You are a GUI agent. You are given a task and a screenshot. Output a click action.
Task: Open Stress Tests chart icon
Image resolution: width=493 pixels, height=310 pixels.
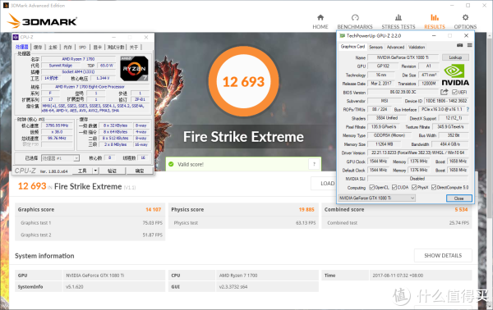(399, 17)
